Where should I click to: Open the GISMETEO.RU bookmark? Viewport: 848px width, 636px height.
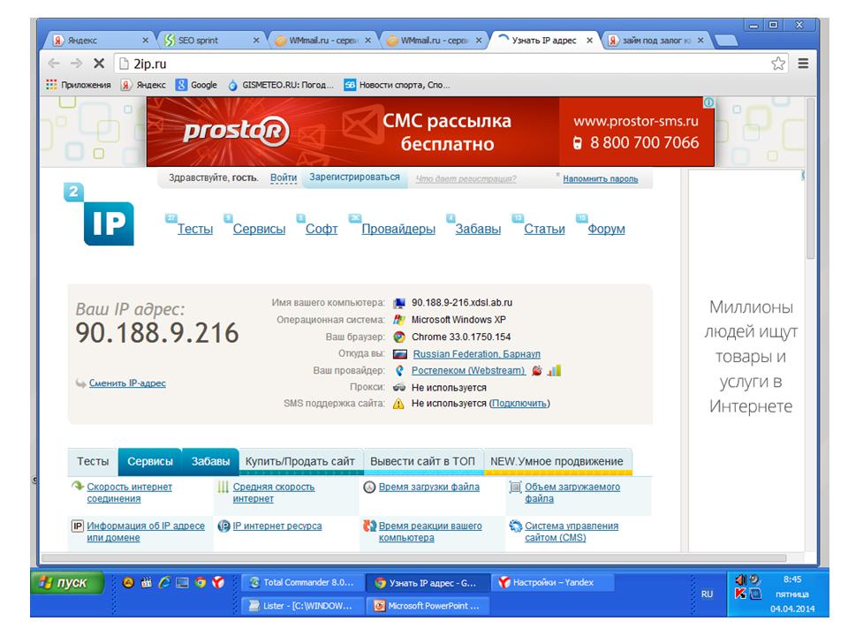coord(281,85)
